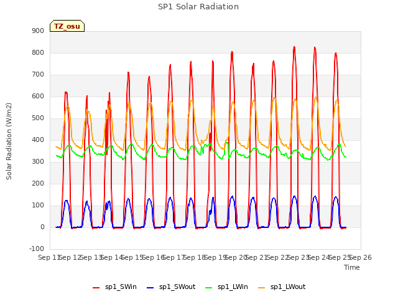
Task: Click the Time axis label
Action: pyautogui.click(x=352, y=267)
